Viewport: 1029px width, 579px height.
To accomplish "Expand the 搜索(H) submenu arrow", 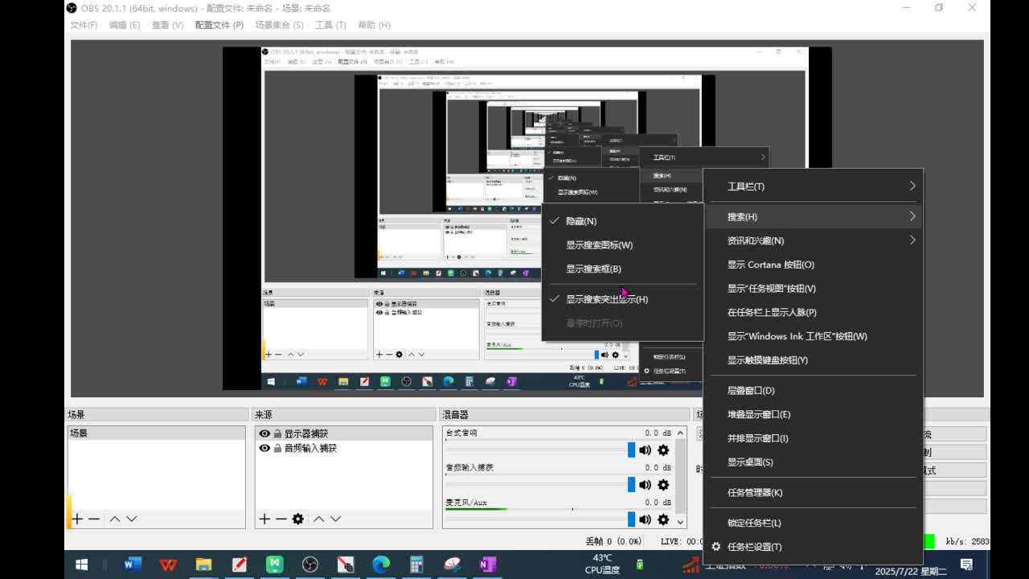I will coord(912,216).
